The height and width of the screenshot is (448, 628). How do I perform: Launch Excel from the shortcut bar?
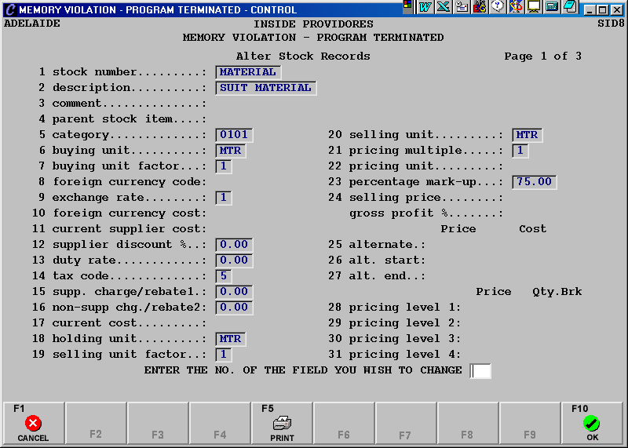tap(443, 7)
